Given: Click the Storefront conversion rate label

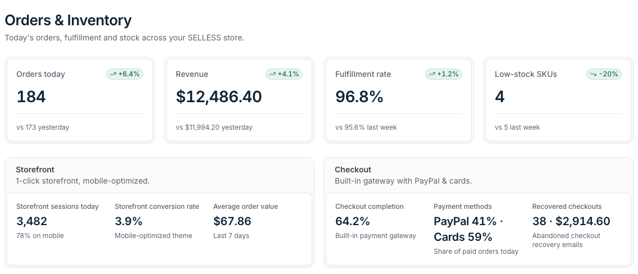Looking at the screenshot, I should click(157, 207).
